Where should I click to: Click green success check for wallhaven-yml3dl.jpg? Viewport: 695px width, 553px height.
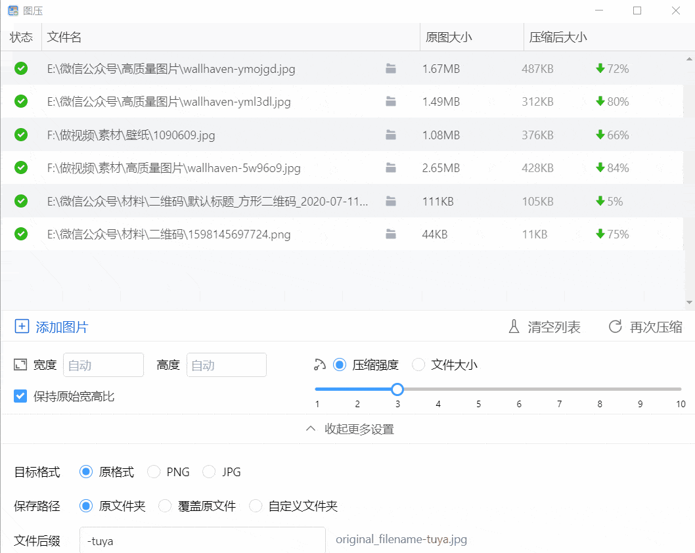click(x=20, y=102)
